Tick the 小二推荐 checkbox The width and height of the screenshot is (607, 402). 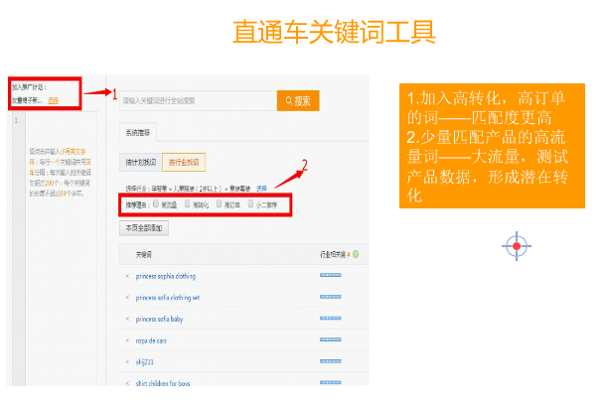pos(250,203)
